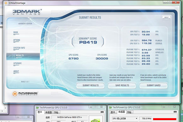Viewport: 183px width, 122px height.
Task: Open the ABOUT page
Action: click(x=16, y=71)
